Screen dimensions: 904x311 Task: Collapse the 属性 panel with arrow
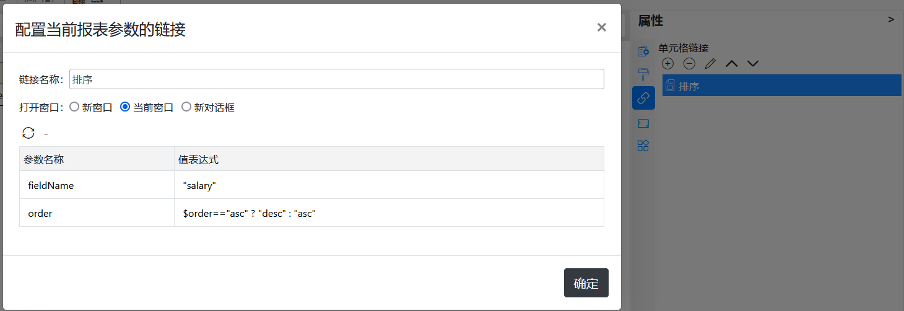click(x=891, y=20)
